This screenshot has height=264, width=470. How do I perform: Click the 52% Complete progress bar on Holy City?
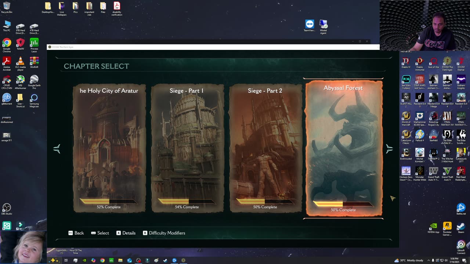pyautogui.click(x=108, y=201)
